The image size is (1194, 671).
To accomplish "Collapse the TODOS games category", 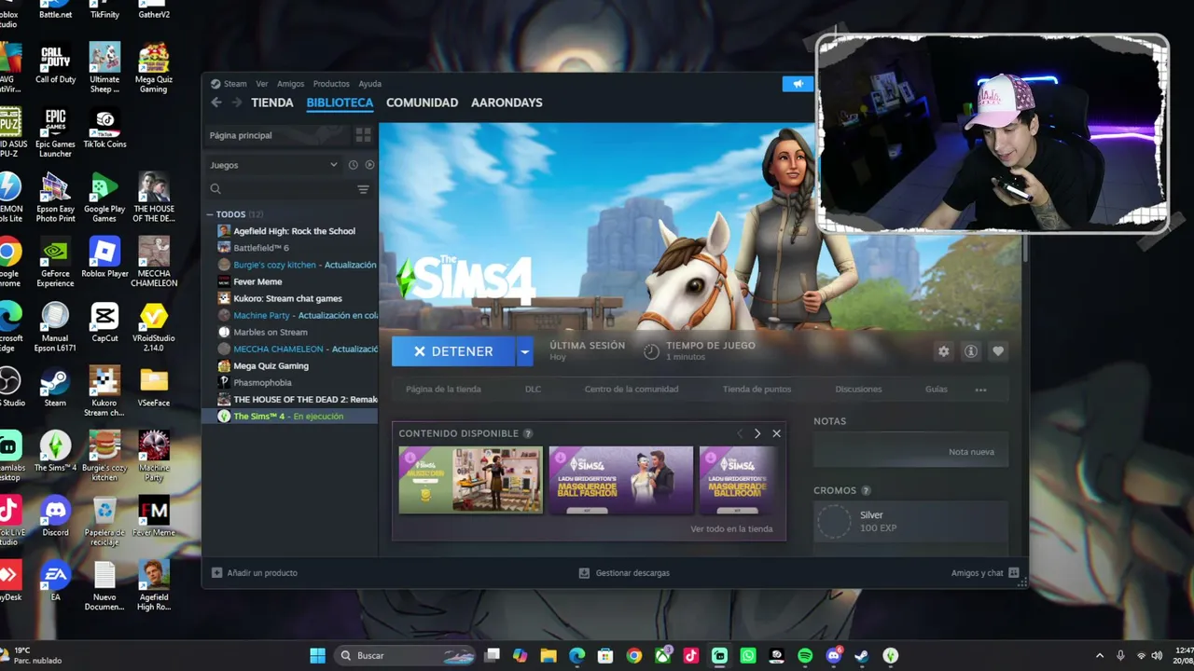I will click(x=211, y=214).
